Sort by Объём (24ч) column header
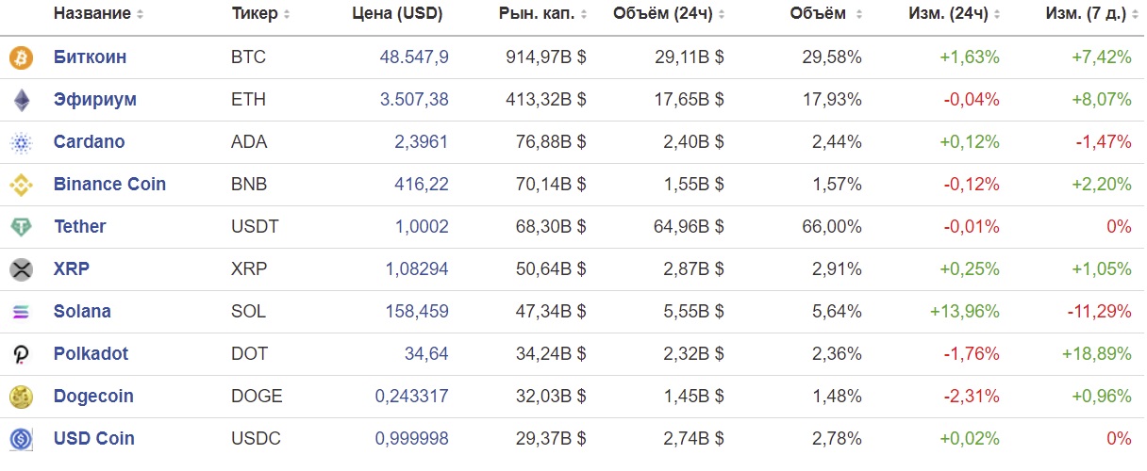Image resolution: width=1147 pixels, height=471 pixels. coord(662,14)
